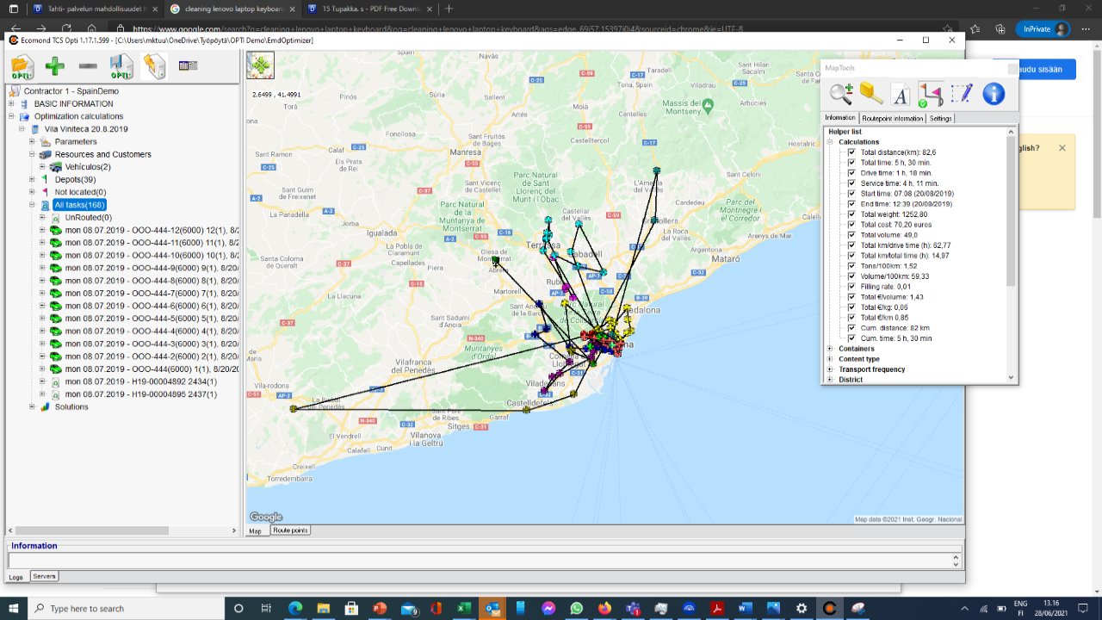Switch to Routepoint information tab

click(x=893, y=118)
